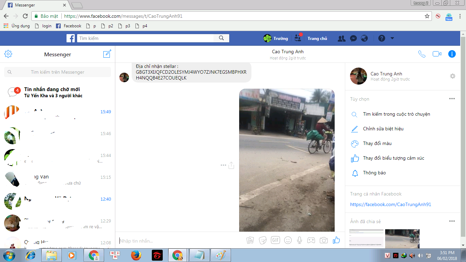Open the GIF picker in composer
The width and height of the screenshot is (466, 262).
point(275,240)
